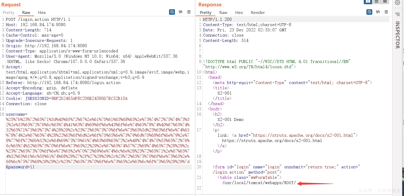Click the Response panel heading

pos(210,4)
